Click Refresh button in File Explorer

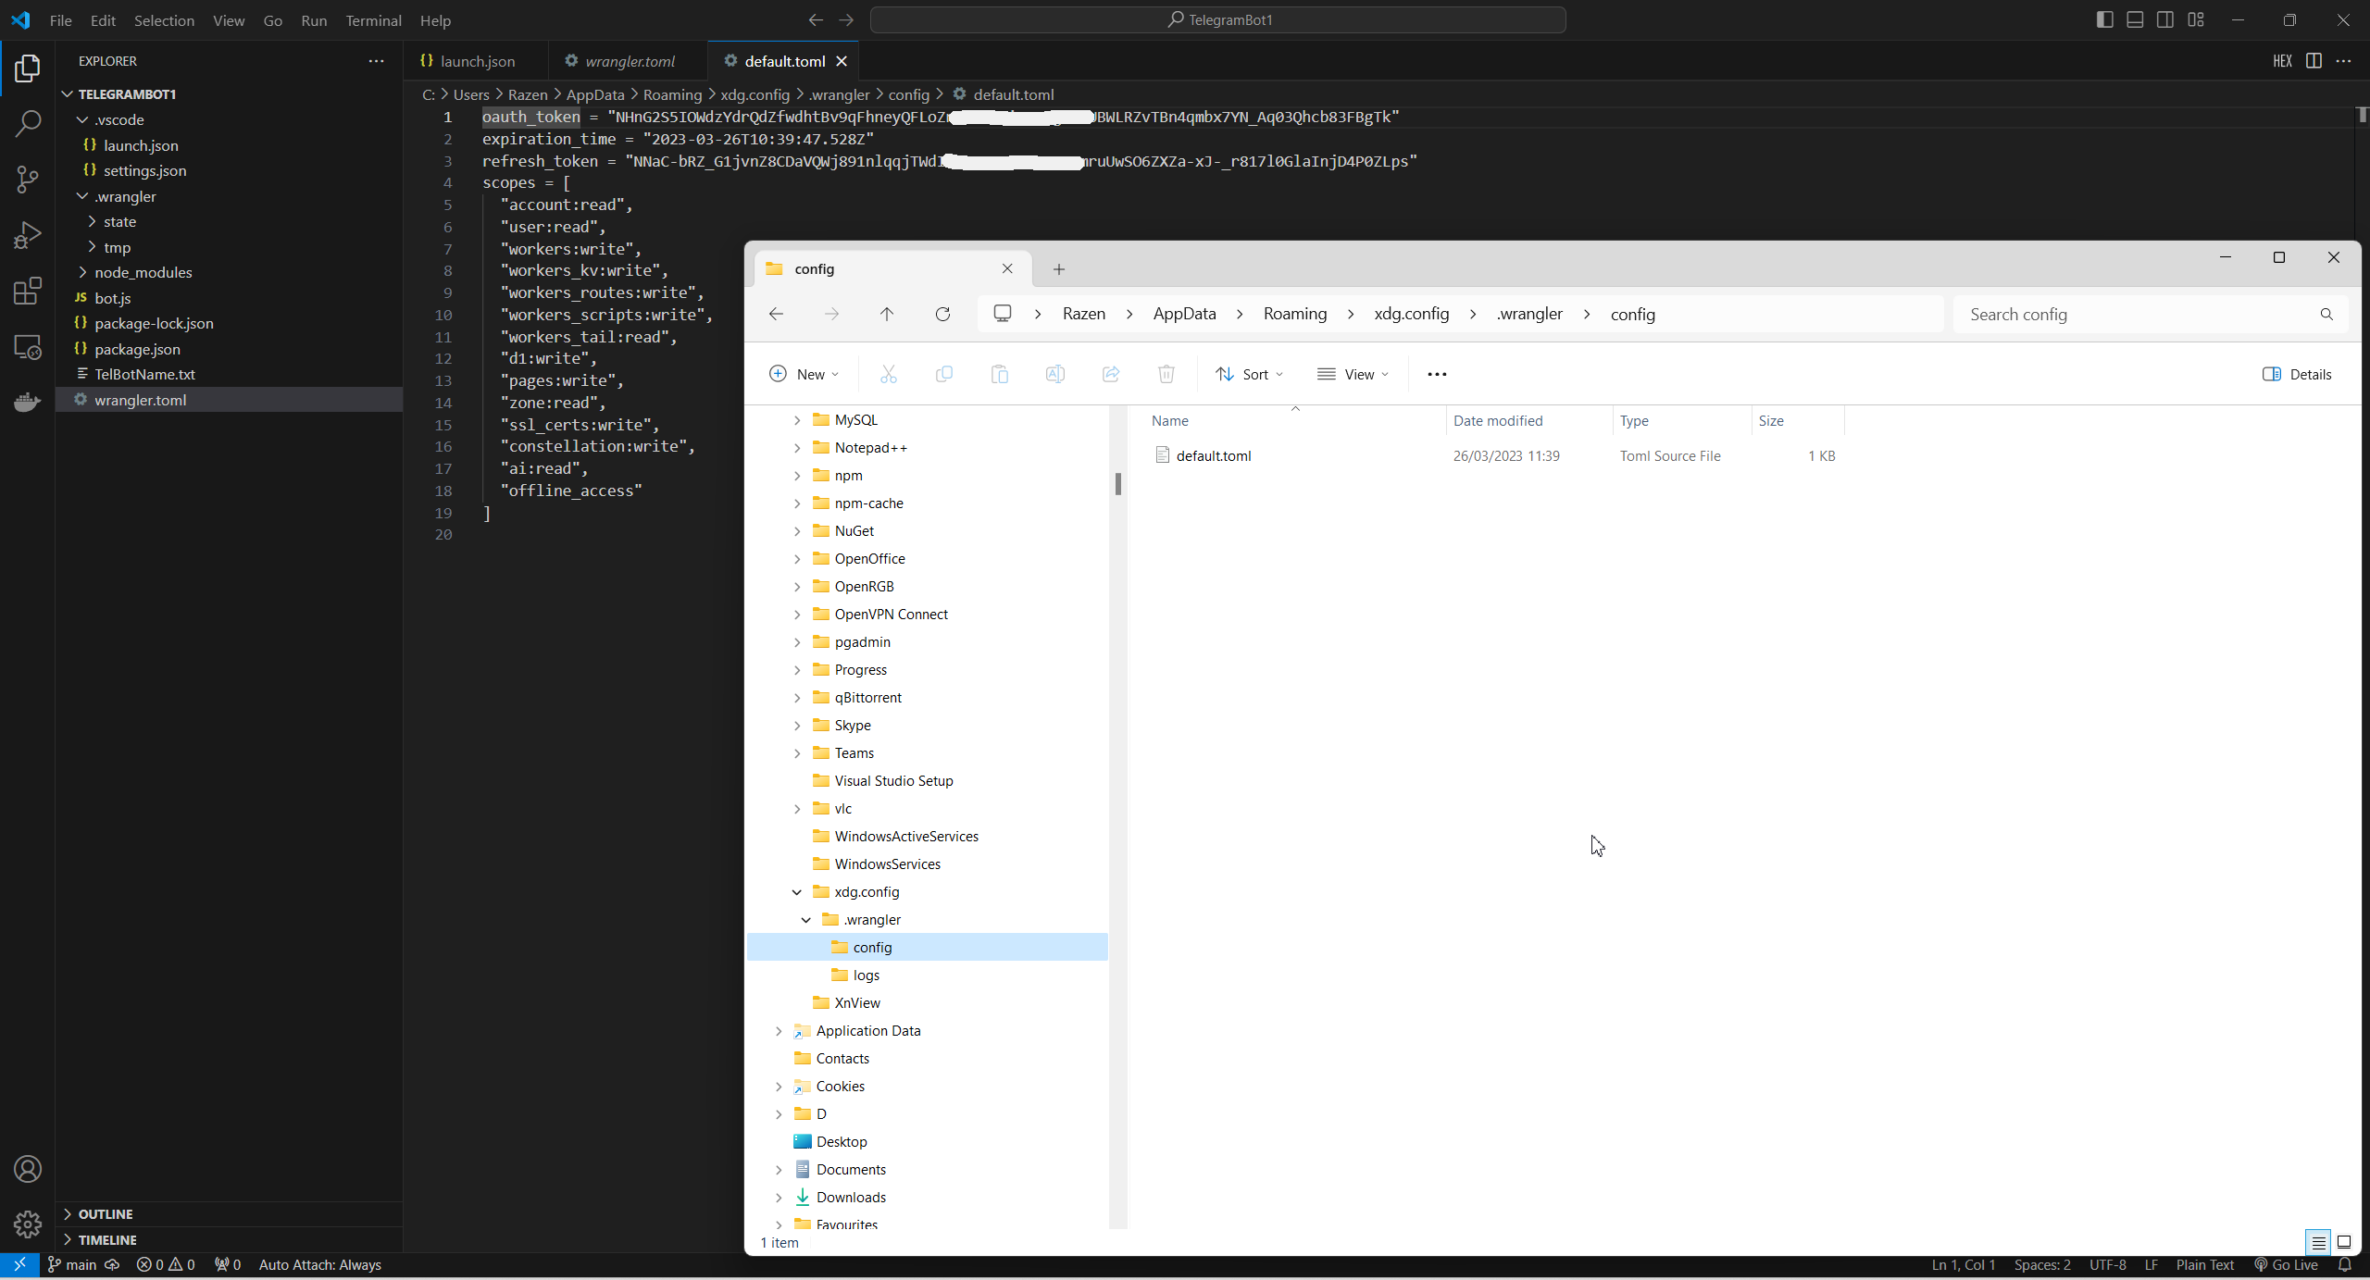click(x=942, y=315)
